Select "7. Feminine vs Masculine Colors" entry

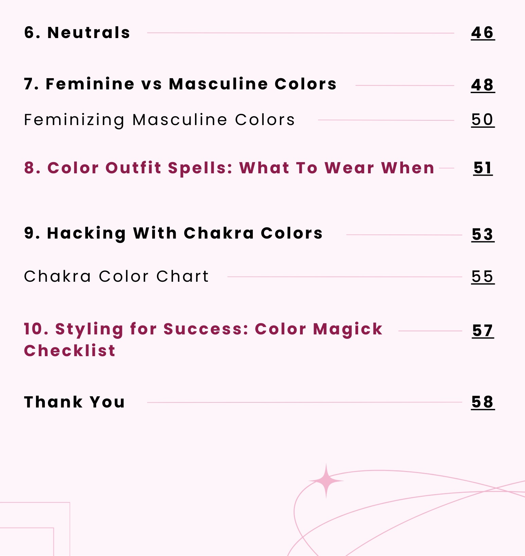(x=180, y=84)
